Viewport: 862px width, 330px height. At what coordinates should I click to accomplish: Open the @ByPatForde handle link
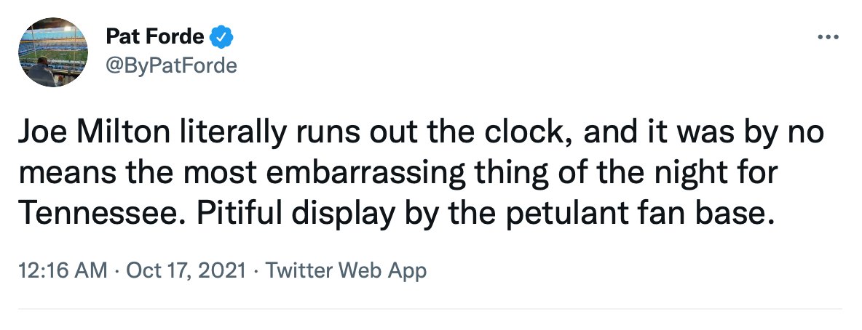pos(171,65)
